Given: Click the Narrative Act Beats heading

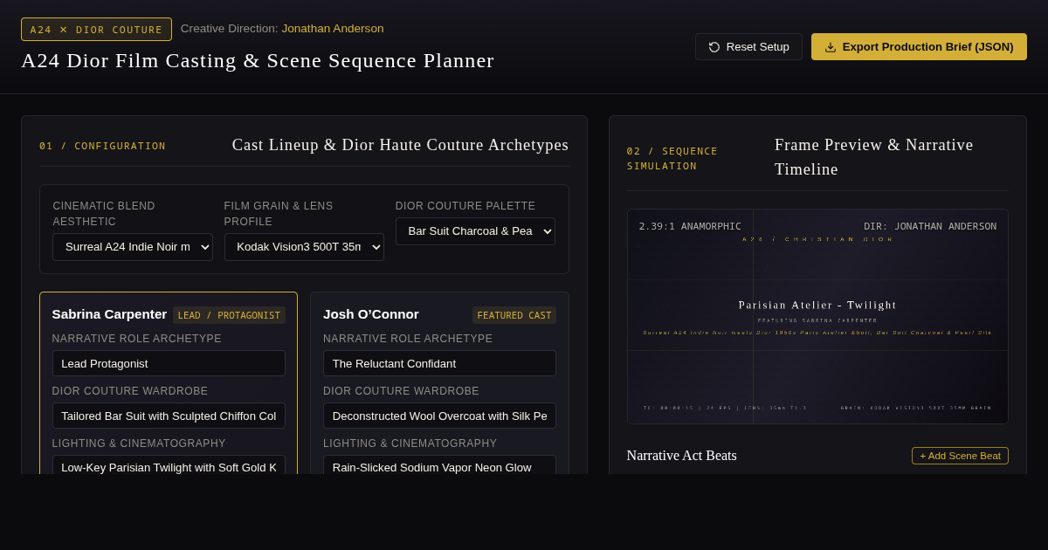Looking at the screenshot, I should click(681, 456).
